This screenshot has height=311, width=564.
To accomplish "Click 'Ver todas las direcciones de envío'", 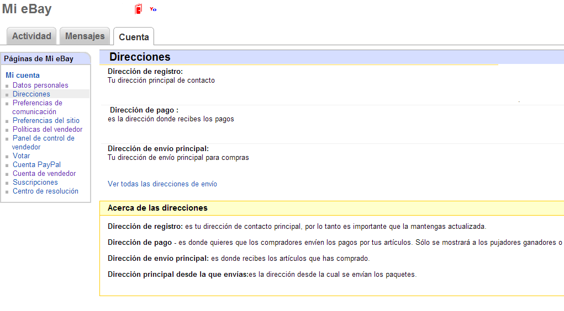I will (x=162, y=184).
